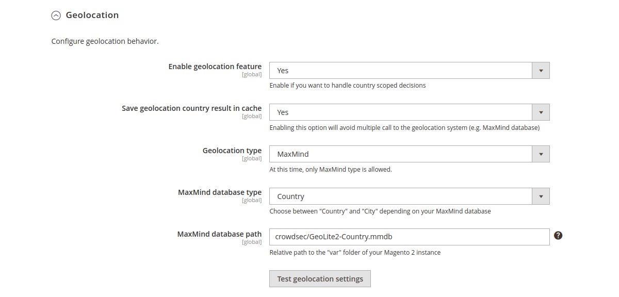The image size is (619, 297).
Task: Click the 'Configure geolocation behavior.' description text
Action: click(x=105, y=41)
